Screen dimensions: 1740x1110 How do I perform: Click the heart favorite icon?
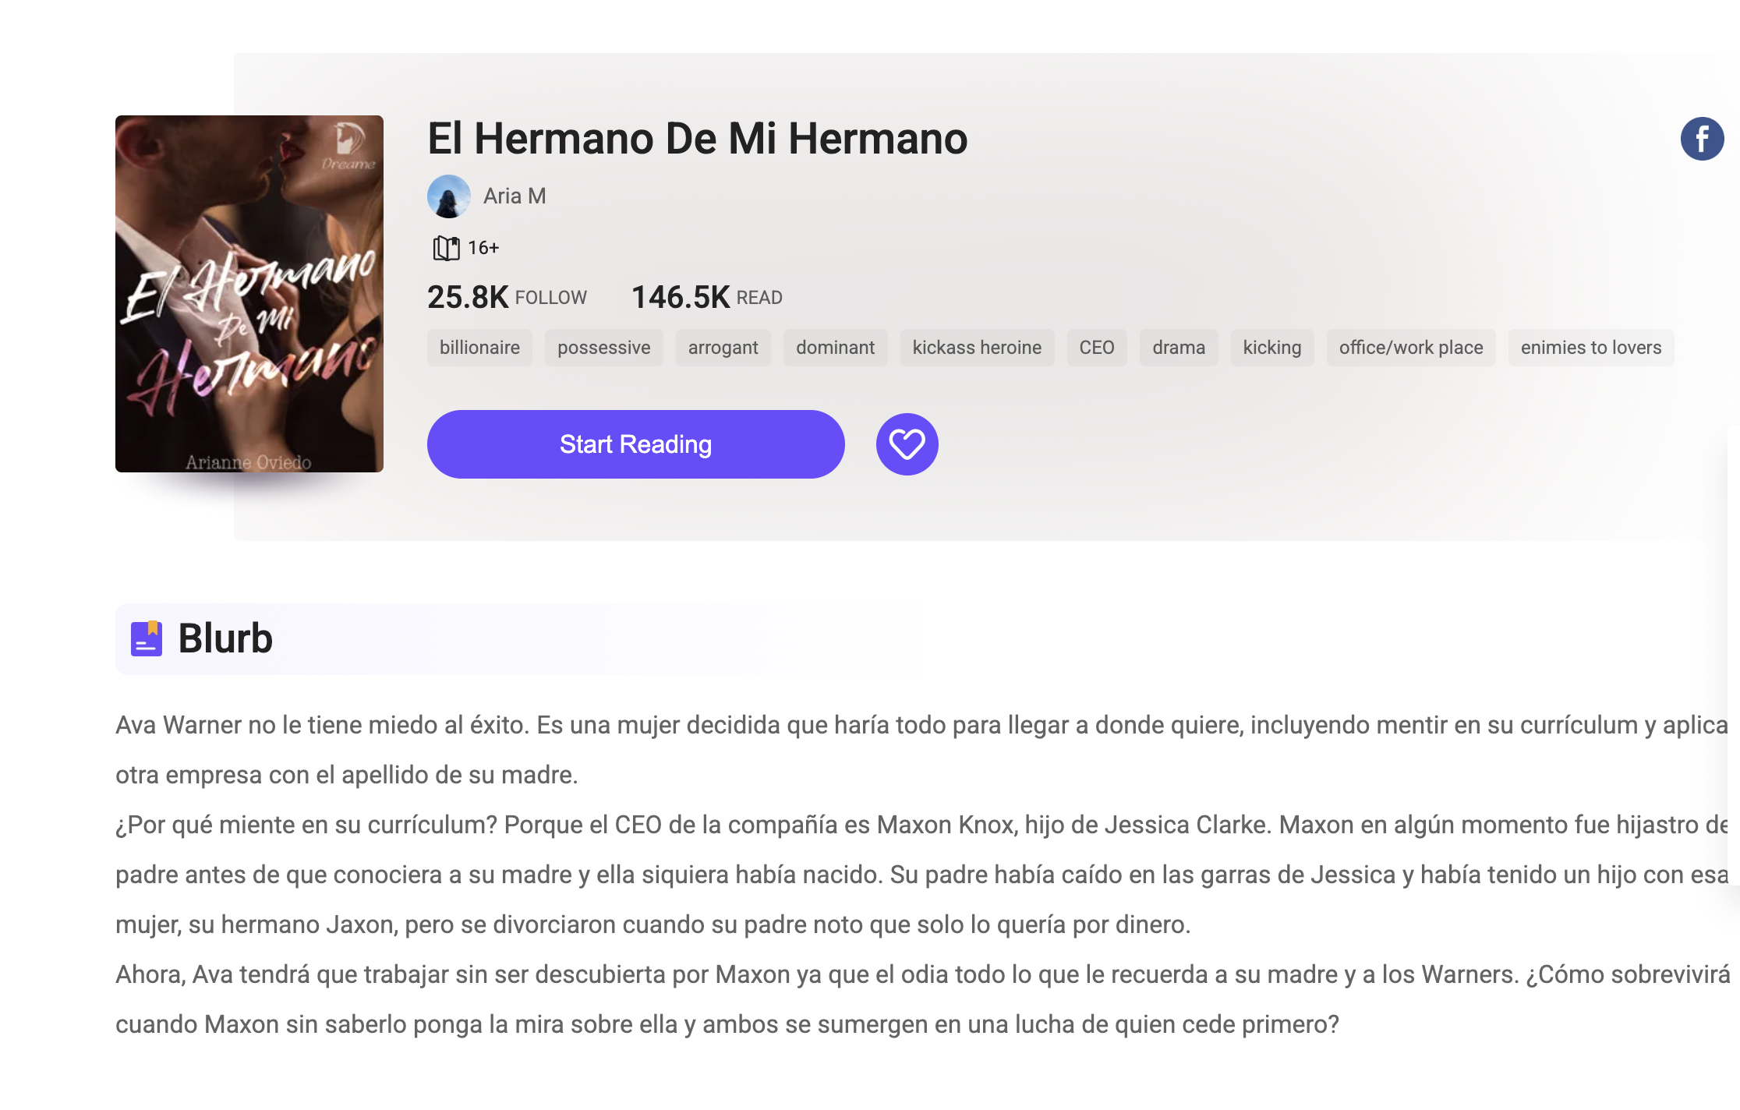click(907, 444)
